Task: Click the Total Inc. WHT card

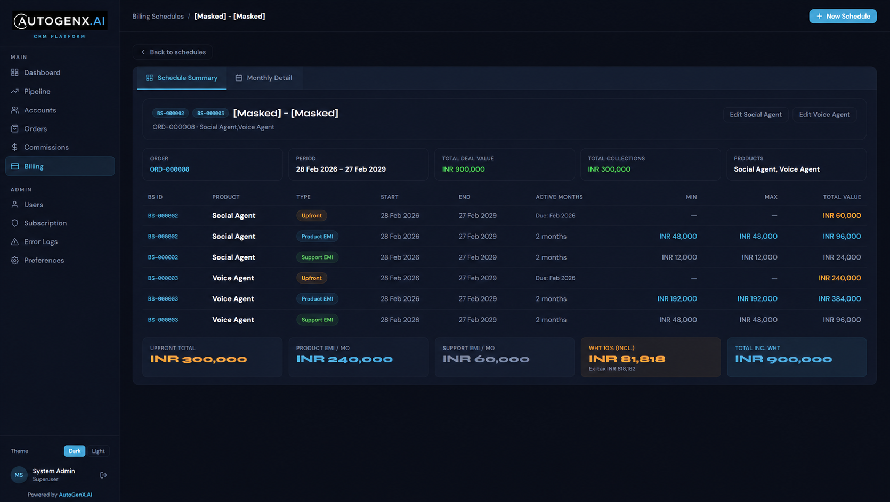Action: pyautogui.click(x=796, y=358)
